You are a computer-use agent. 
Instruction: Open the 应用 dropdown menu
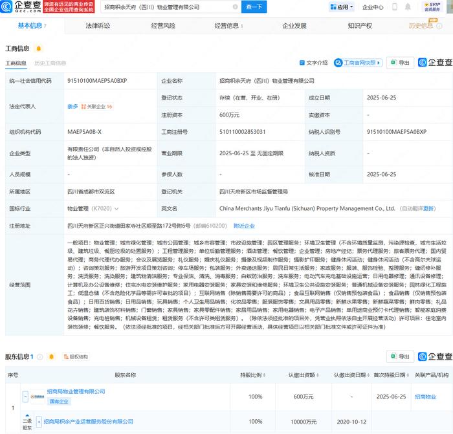pyautogui.click(x=342, y=7)
